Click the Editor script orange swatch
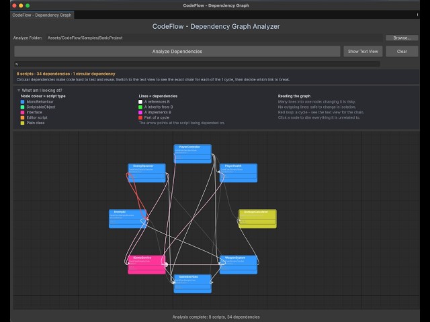 tap(22, 118)
